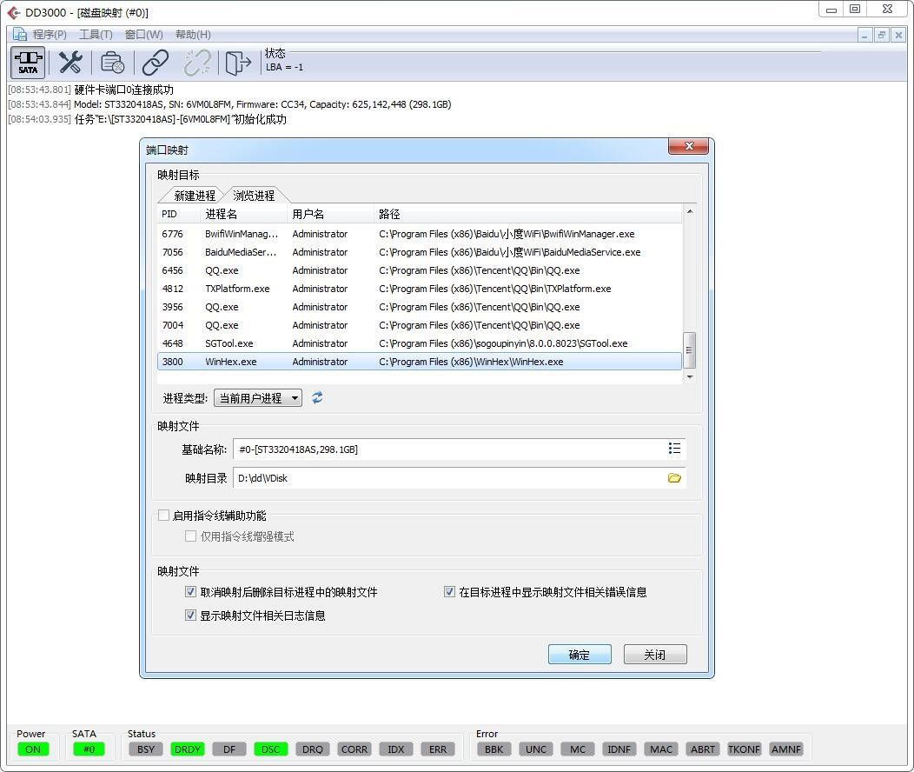Click the DF status indicator

pos(229,749)
